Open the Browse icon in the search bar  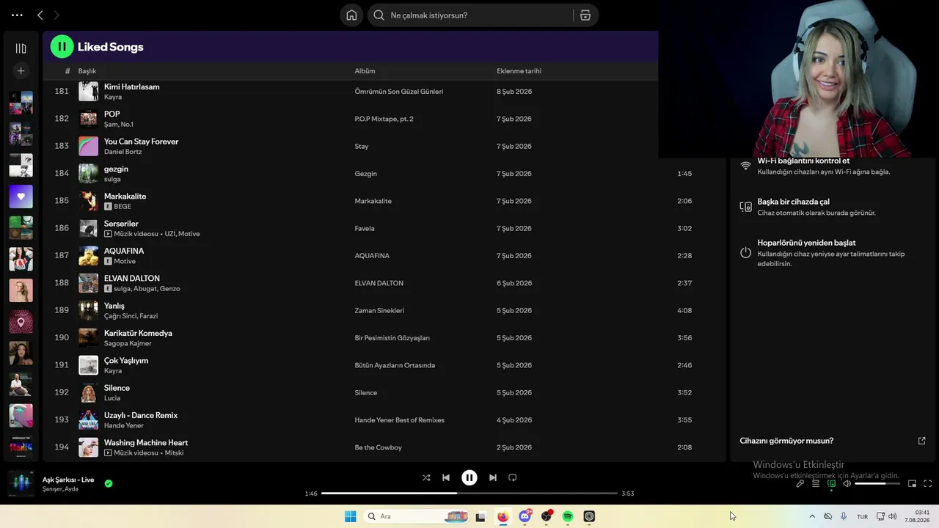585,15
